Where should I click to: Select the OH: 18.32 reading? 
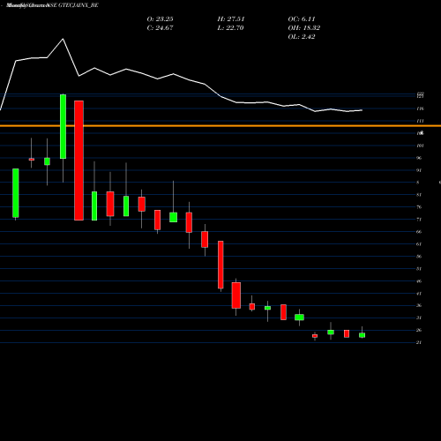(304, 27)
